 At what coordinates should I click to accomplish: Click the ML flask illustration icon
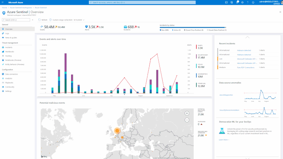pyautogui.click(x=222, y=131)
